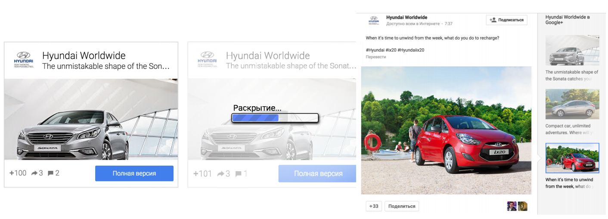Open the full version from the left Sonata card
This screenshot has height=219, width=608.
134,173
